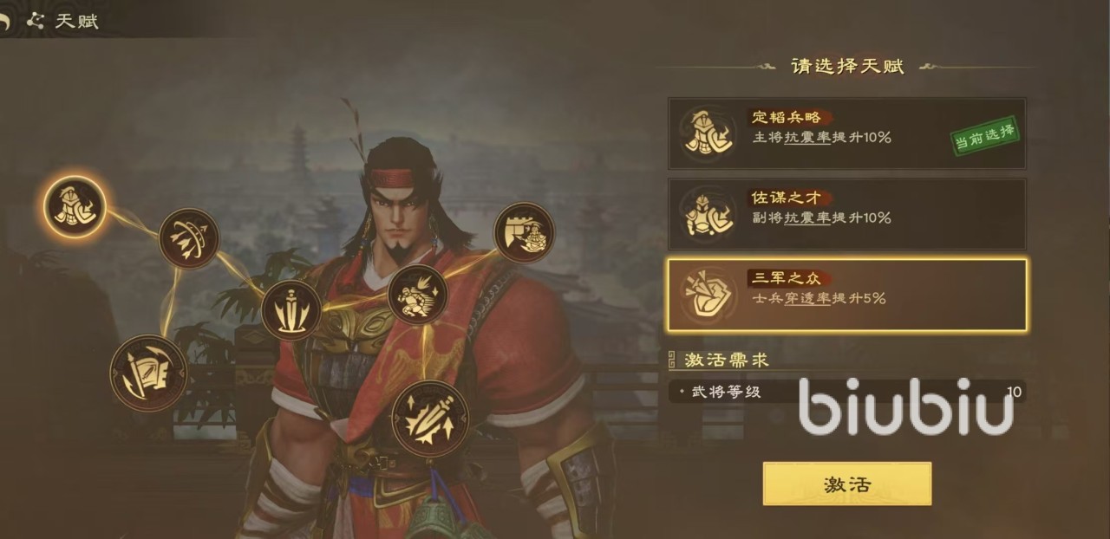The image size is (1110, 539).
Task: Select the highlighted helmet talent node
Action: pos(75,205)
